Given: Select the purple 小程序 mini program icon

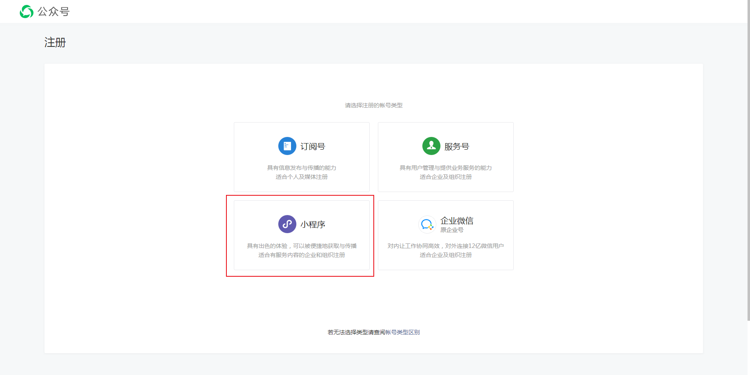Looking at the screenshot, I should (287, 224).
